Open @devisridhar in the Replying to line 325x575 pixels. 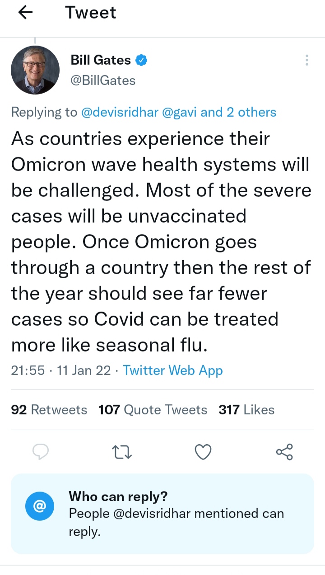point(119,112)
